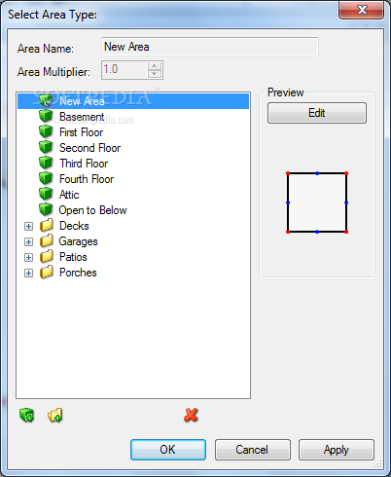Click the Garages folder icon
Viewport: 391px width, 477px height.
(x=47, y=241)
